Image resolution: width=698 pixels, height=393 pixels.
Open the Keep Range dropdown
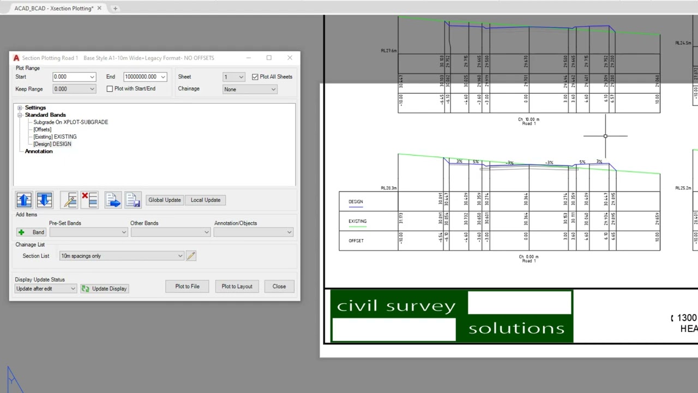(x=92, y=89)
